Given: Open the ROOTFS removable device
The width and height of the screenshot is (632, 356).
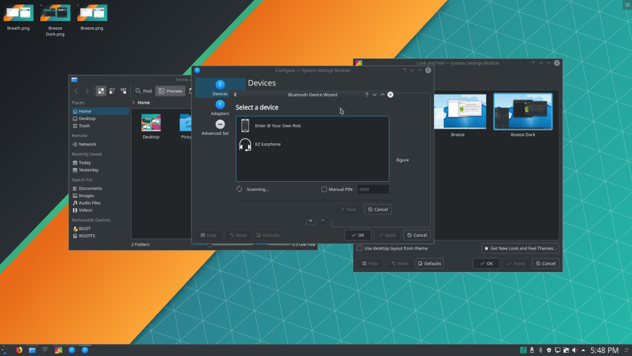Looking at the screenshot, I should (99, 235).
